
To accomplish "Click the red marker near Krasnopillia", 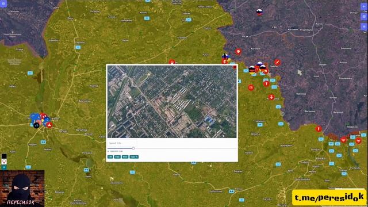I will [271, 97].
